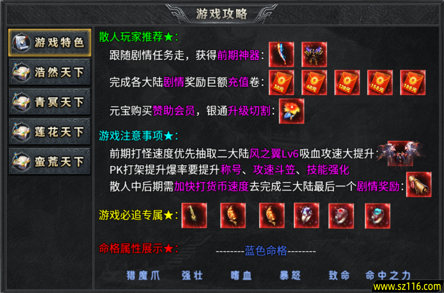The image size is (444, 293).
Task: Click the 38元 red envelope voucher icon
Action: (x=281, y=82)
